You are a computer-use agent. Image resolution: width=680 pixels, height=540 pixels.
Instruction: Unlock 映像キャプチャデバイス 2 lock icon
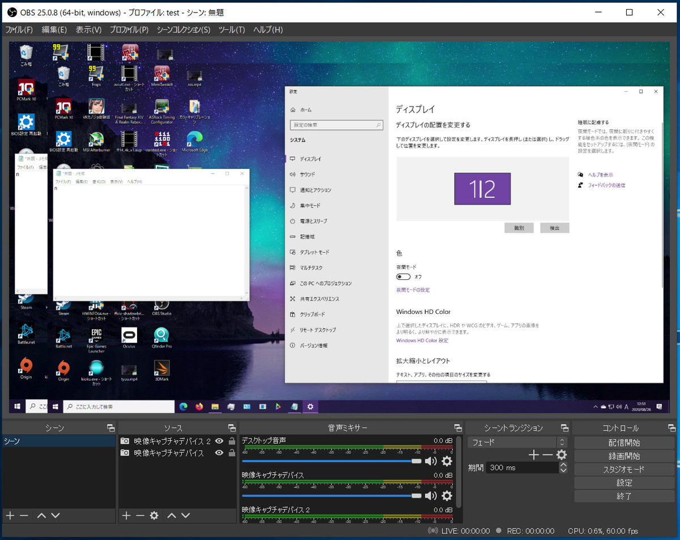tap(232, 441)
